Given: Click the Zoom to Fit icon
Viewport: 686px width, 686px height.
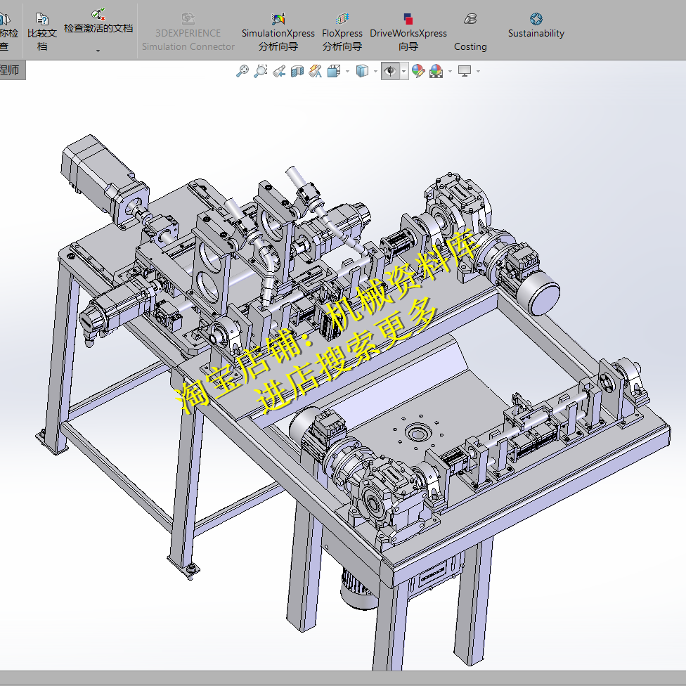Looking at the screenshot, I should click(x=242, y=71).
